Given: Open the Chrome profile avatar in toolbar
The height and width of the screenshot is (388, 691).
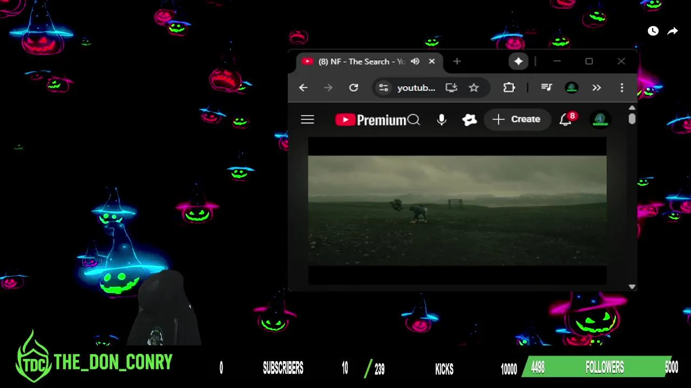Looking at the screenshot, I should click(572, 88).
